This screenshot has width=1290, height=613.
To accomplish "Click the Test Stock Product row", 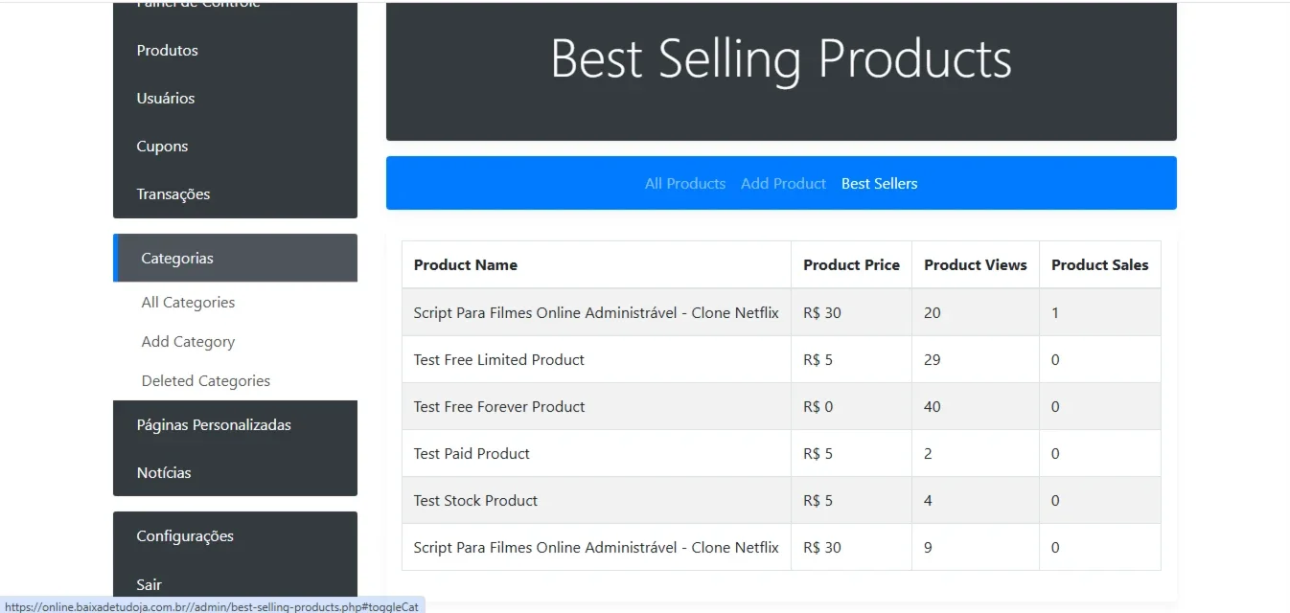I will pos(781,501).
